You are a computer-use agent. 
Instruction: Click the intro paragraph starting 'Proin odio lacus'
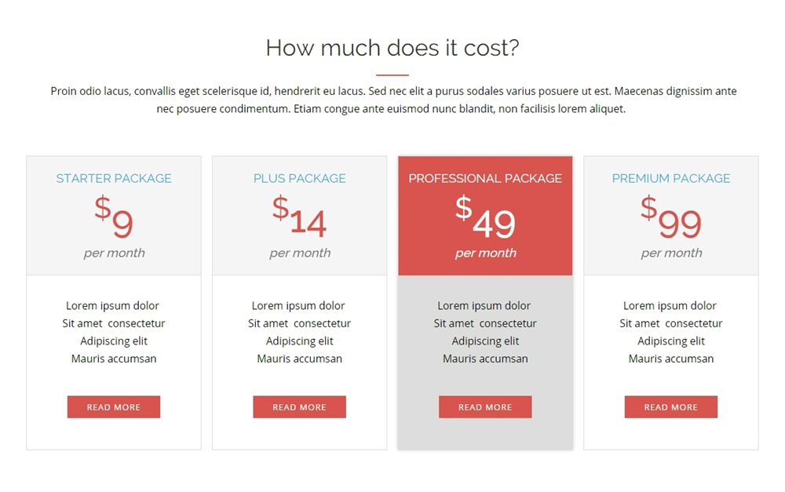pyautogui.click(x=392, y=100)
